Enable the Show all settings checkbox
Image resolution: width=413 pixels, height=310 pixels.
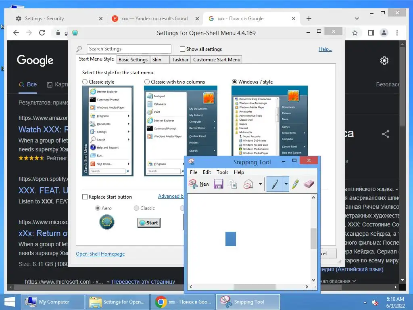pyautogui.click(x=182, y=49)
